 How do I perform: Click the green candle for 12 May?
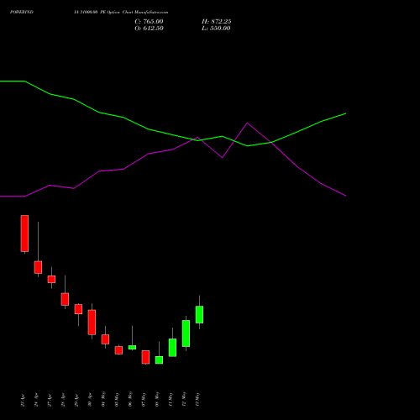click(x=186, y=333)
